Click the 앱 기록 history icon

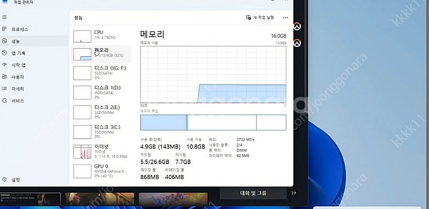click(x=4, y=53)
